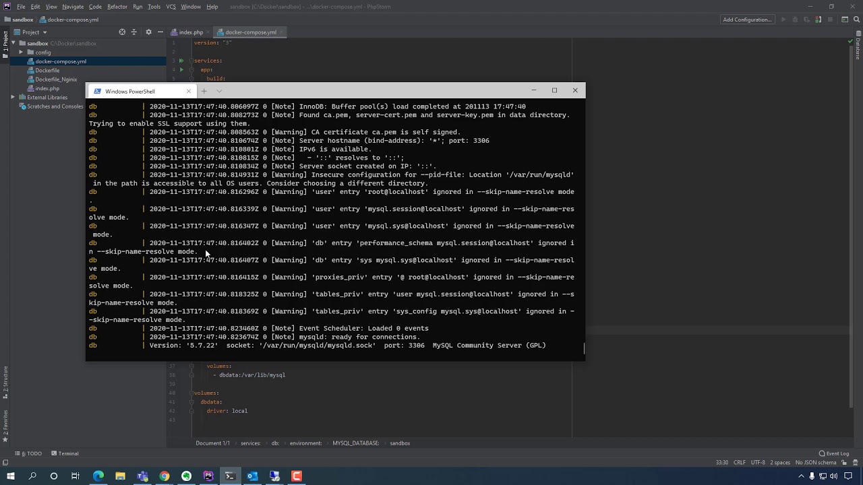Switch to PhpStorm via taskbar icon
This screenshot has width=863, height=485.
click(208, 476)
